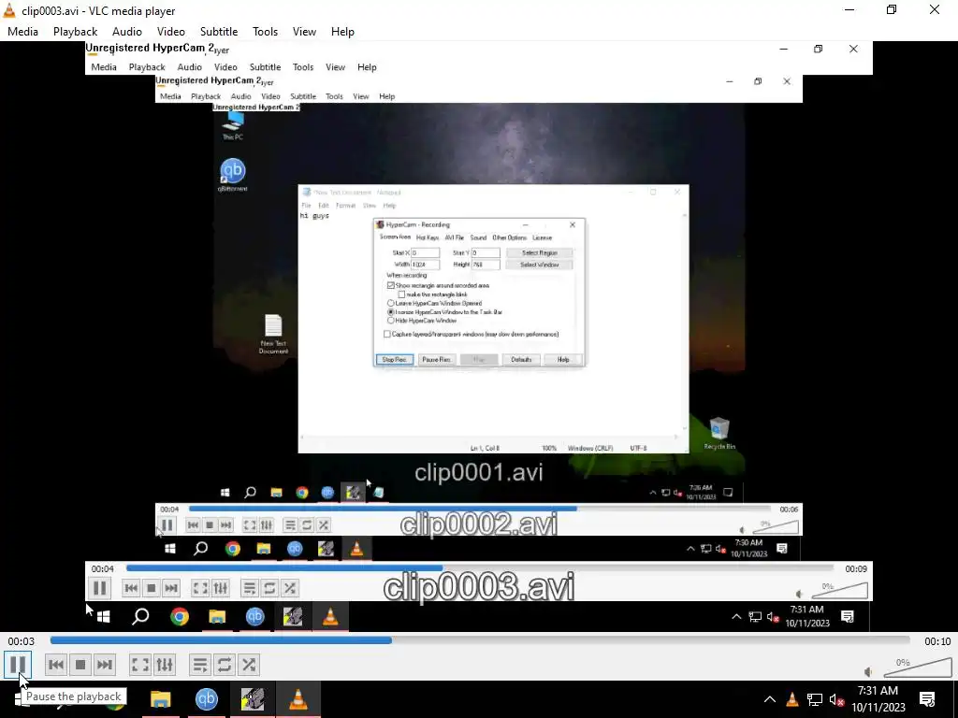Toggle playlist in the main VLC controls

(x=200, y=665)
